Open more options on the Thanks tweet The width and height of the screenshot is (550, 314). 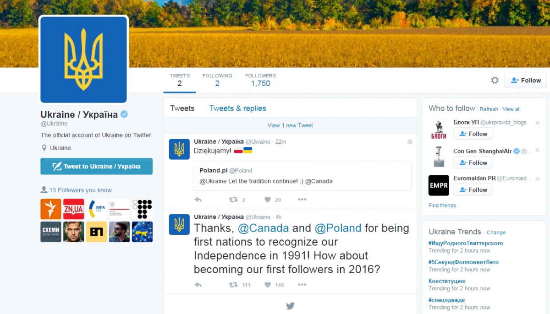click(302, 285)
